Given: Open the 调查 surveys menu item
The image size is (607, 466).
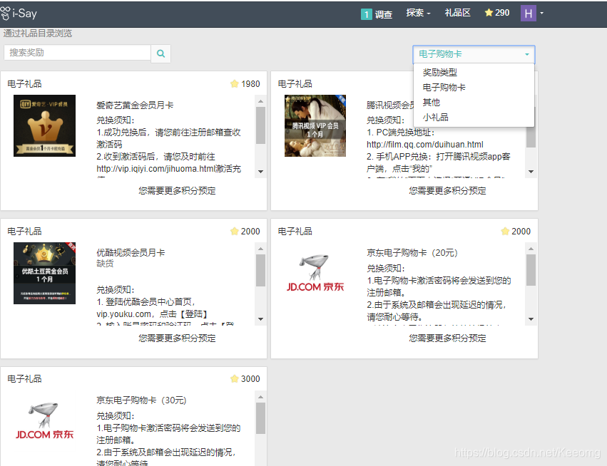Looking at the screenshot, I should [383, 14].
